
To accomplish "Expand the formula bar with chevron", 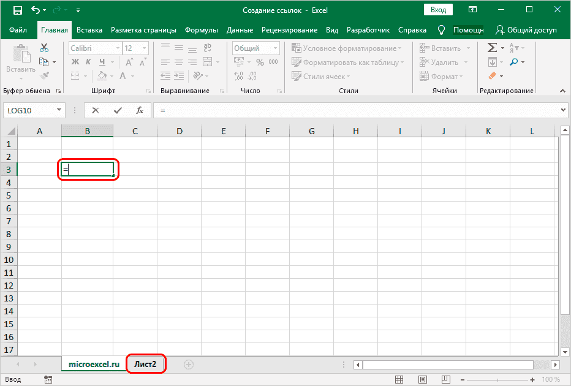I will click(564, 110).
